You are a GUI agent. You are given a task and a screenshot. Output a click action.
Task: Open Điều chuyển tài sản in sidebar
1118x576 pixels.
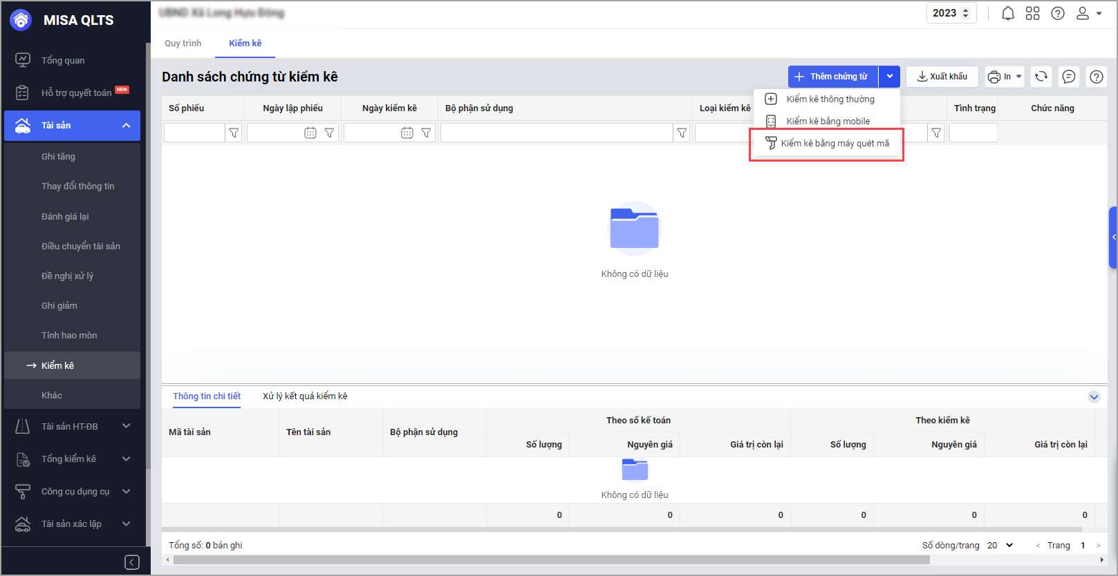81,247
